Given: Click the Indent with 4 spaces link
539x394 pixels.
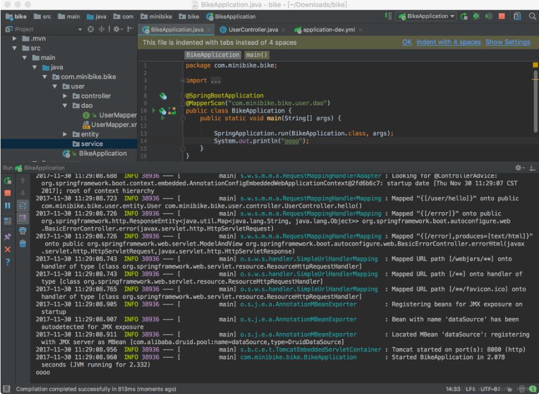Looking at the screenshot, I should (448, 43).
